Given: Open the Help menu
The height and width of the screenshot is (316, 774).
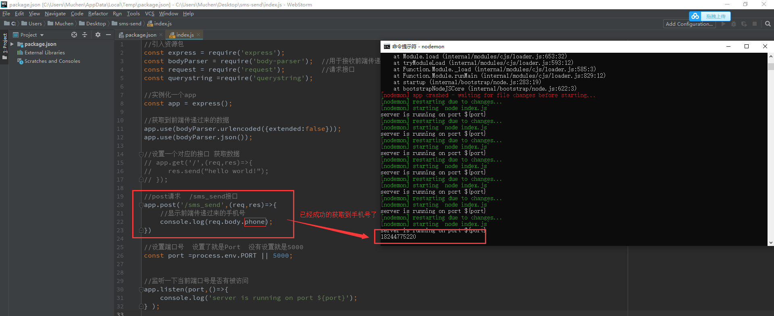Looking at the screenshot, I should [x=188, y=14].
